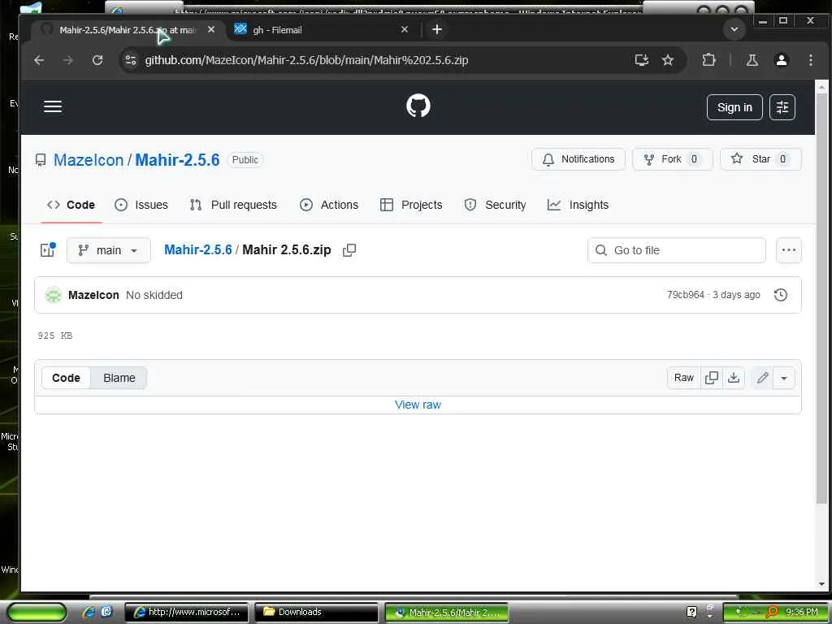The width and height of the screenshot is (832, 624).
Task: Open commit 79cb964 hash link
Action: coord(685,294)
